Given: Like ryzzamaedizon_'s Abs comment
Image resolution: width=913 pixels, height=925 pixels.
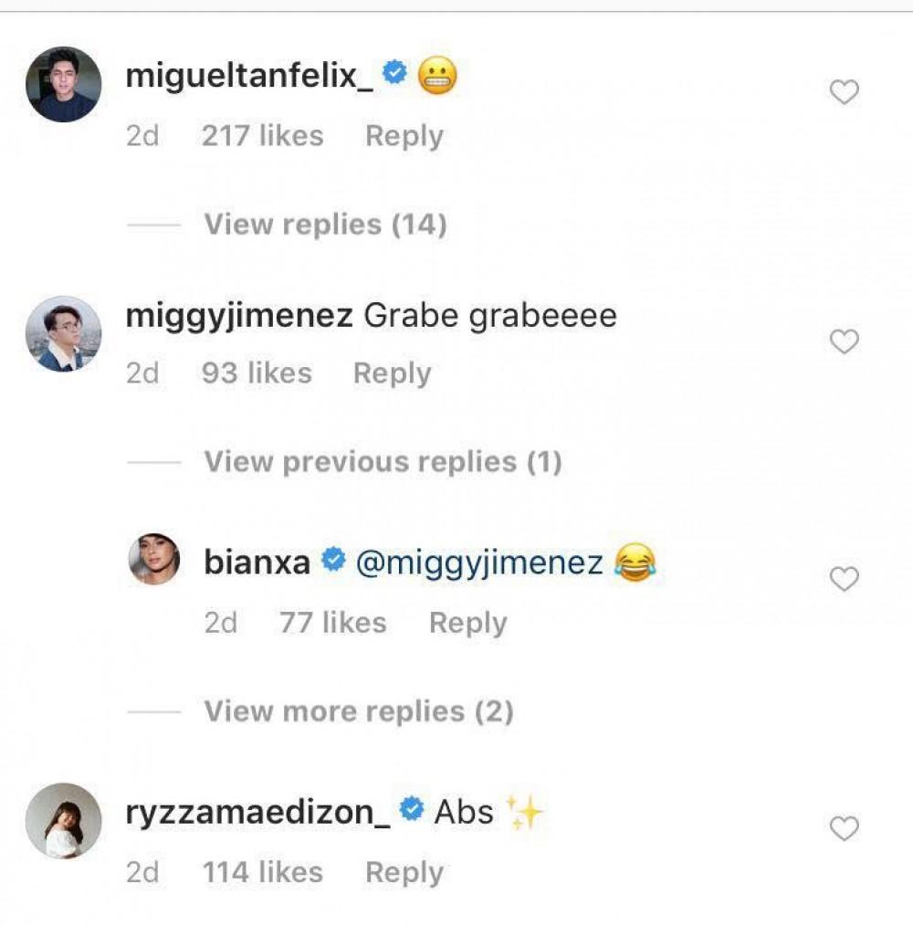Looking at the screenshot, I should (x=845, y=828).
